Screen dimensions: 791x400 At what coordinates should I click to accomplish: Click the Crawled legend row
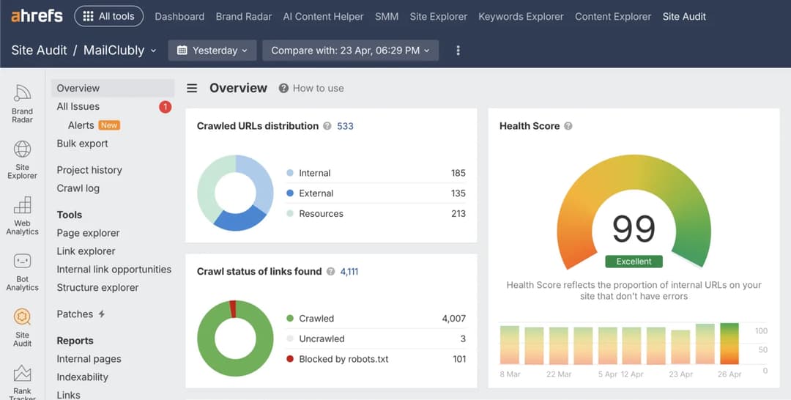point(376,318)
